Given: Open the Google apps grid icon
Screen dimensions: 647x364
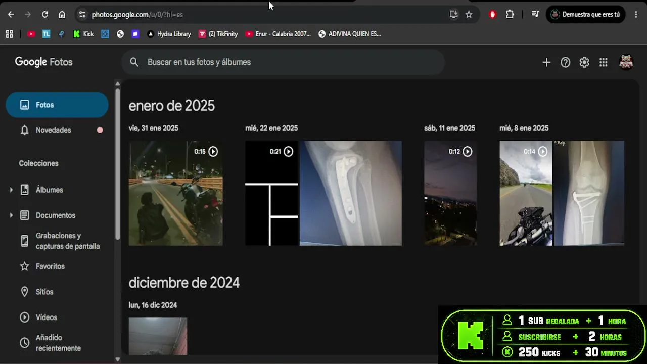Looking at the screenshot, I should 604,62.
